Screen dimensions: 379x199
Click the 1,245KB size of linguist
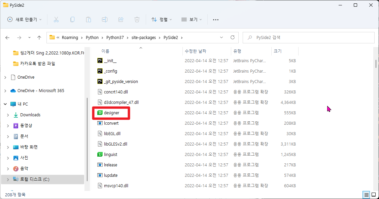point(288,155)
